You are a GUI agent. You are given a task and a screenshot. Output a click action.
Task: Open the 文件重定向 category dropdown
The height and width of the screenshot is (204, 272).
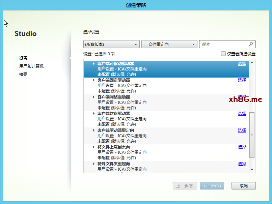169,44
